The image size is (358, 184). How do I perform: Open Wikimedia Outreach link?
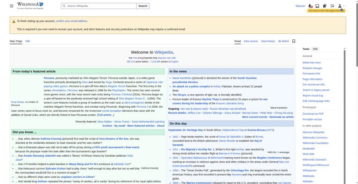pos(314,159)
